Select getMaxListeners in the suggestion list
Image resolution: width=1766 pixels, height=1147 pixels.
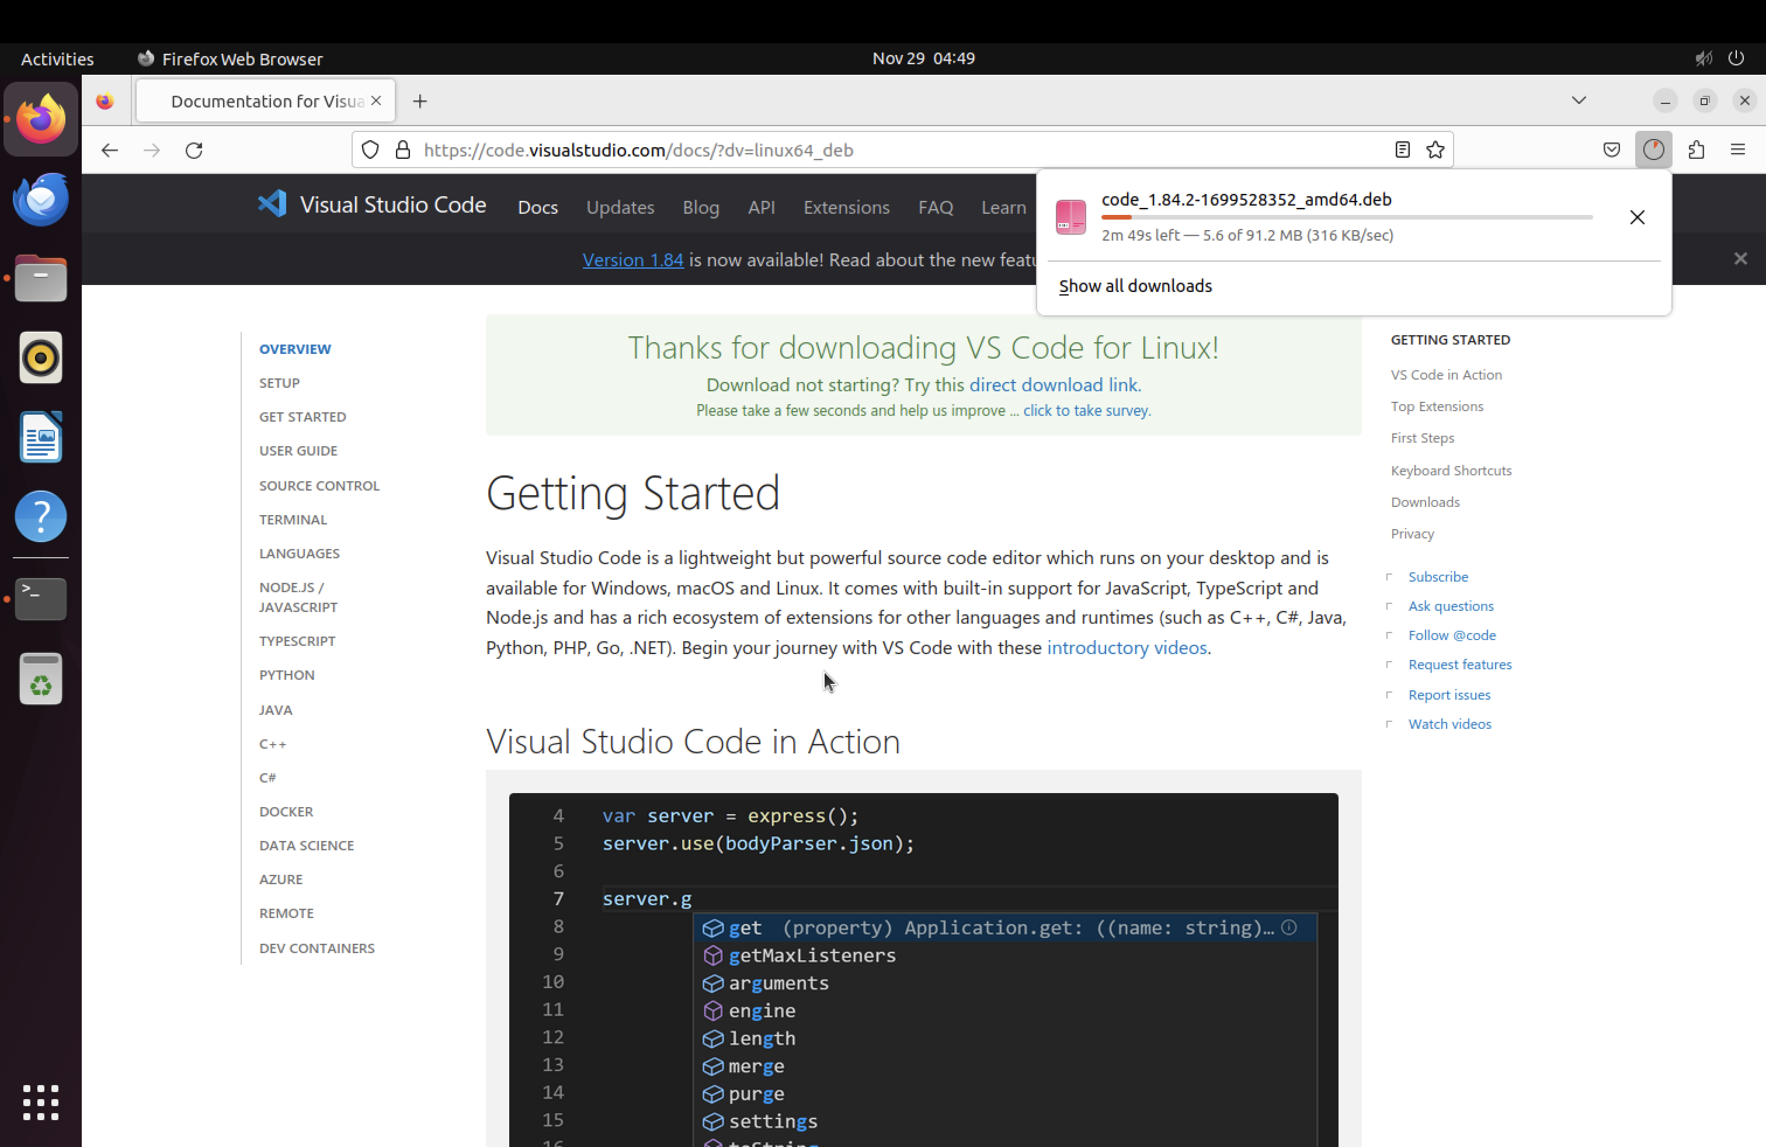coord(1006,955)
